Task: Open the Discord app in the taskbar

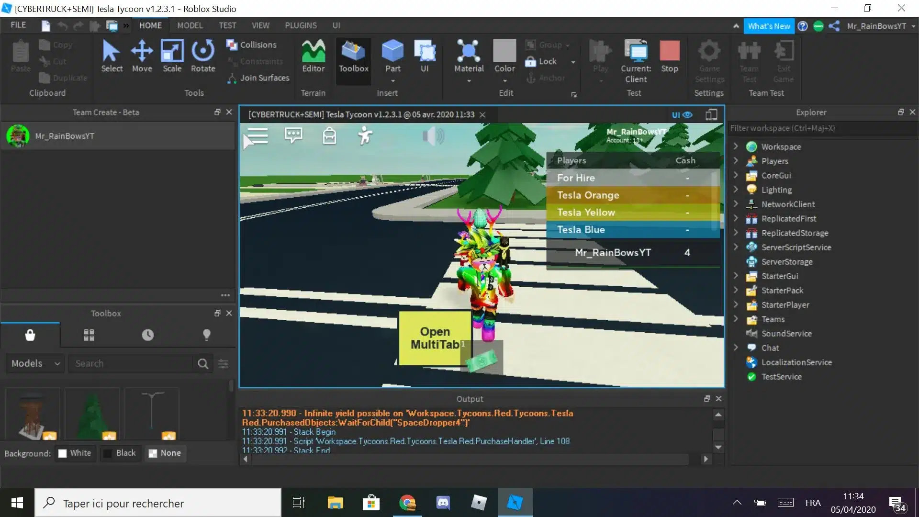Action: (x=443, y=503)
